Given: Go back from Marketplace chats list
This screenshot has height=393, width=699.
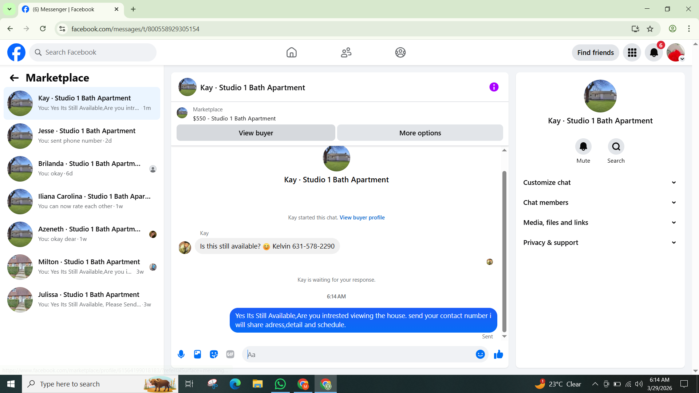Looking at the screenshot, I should pos(14,78).
